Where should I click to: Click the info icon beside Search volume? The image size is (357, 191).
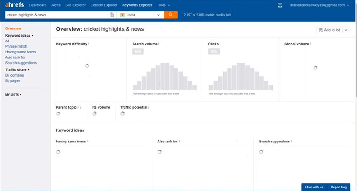(159, 44)
